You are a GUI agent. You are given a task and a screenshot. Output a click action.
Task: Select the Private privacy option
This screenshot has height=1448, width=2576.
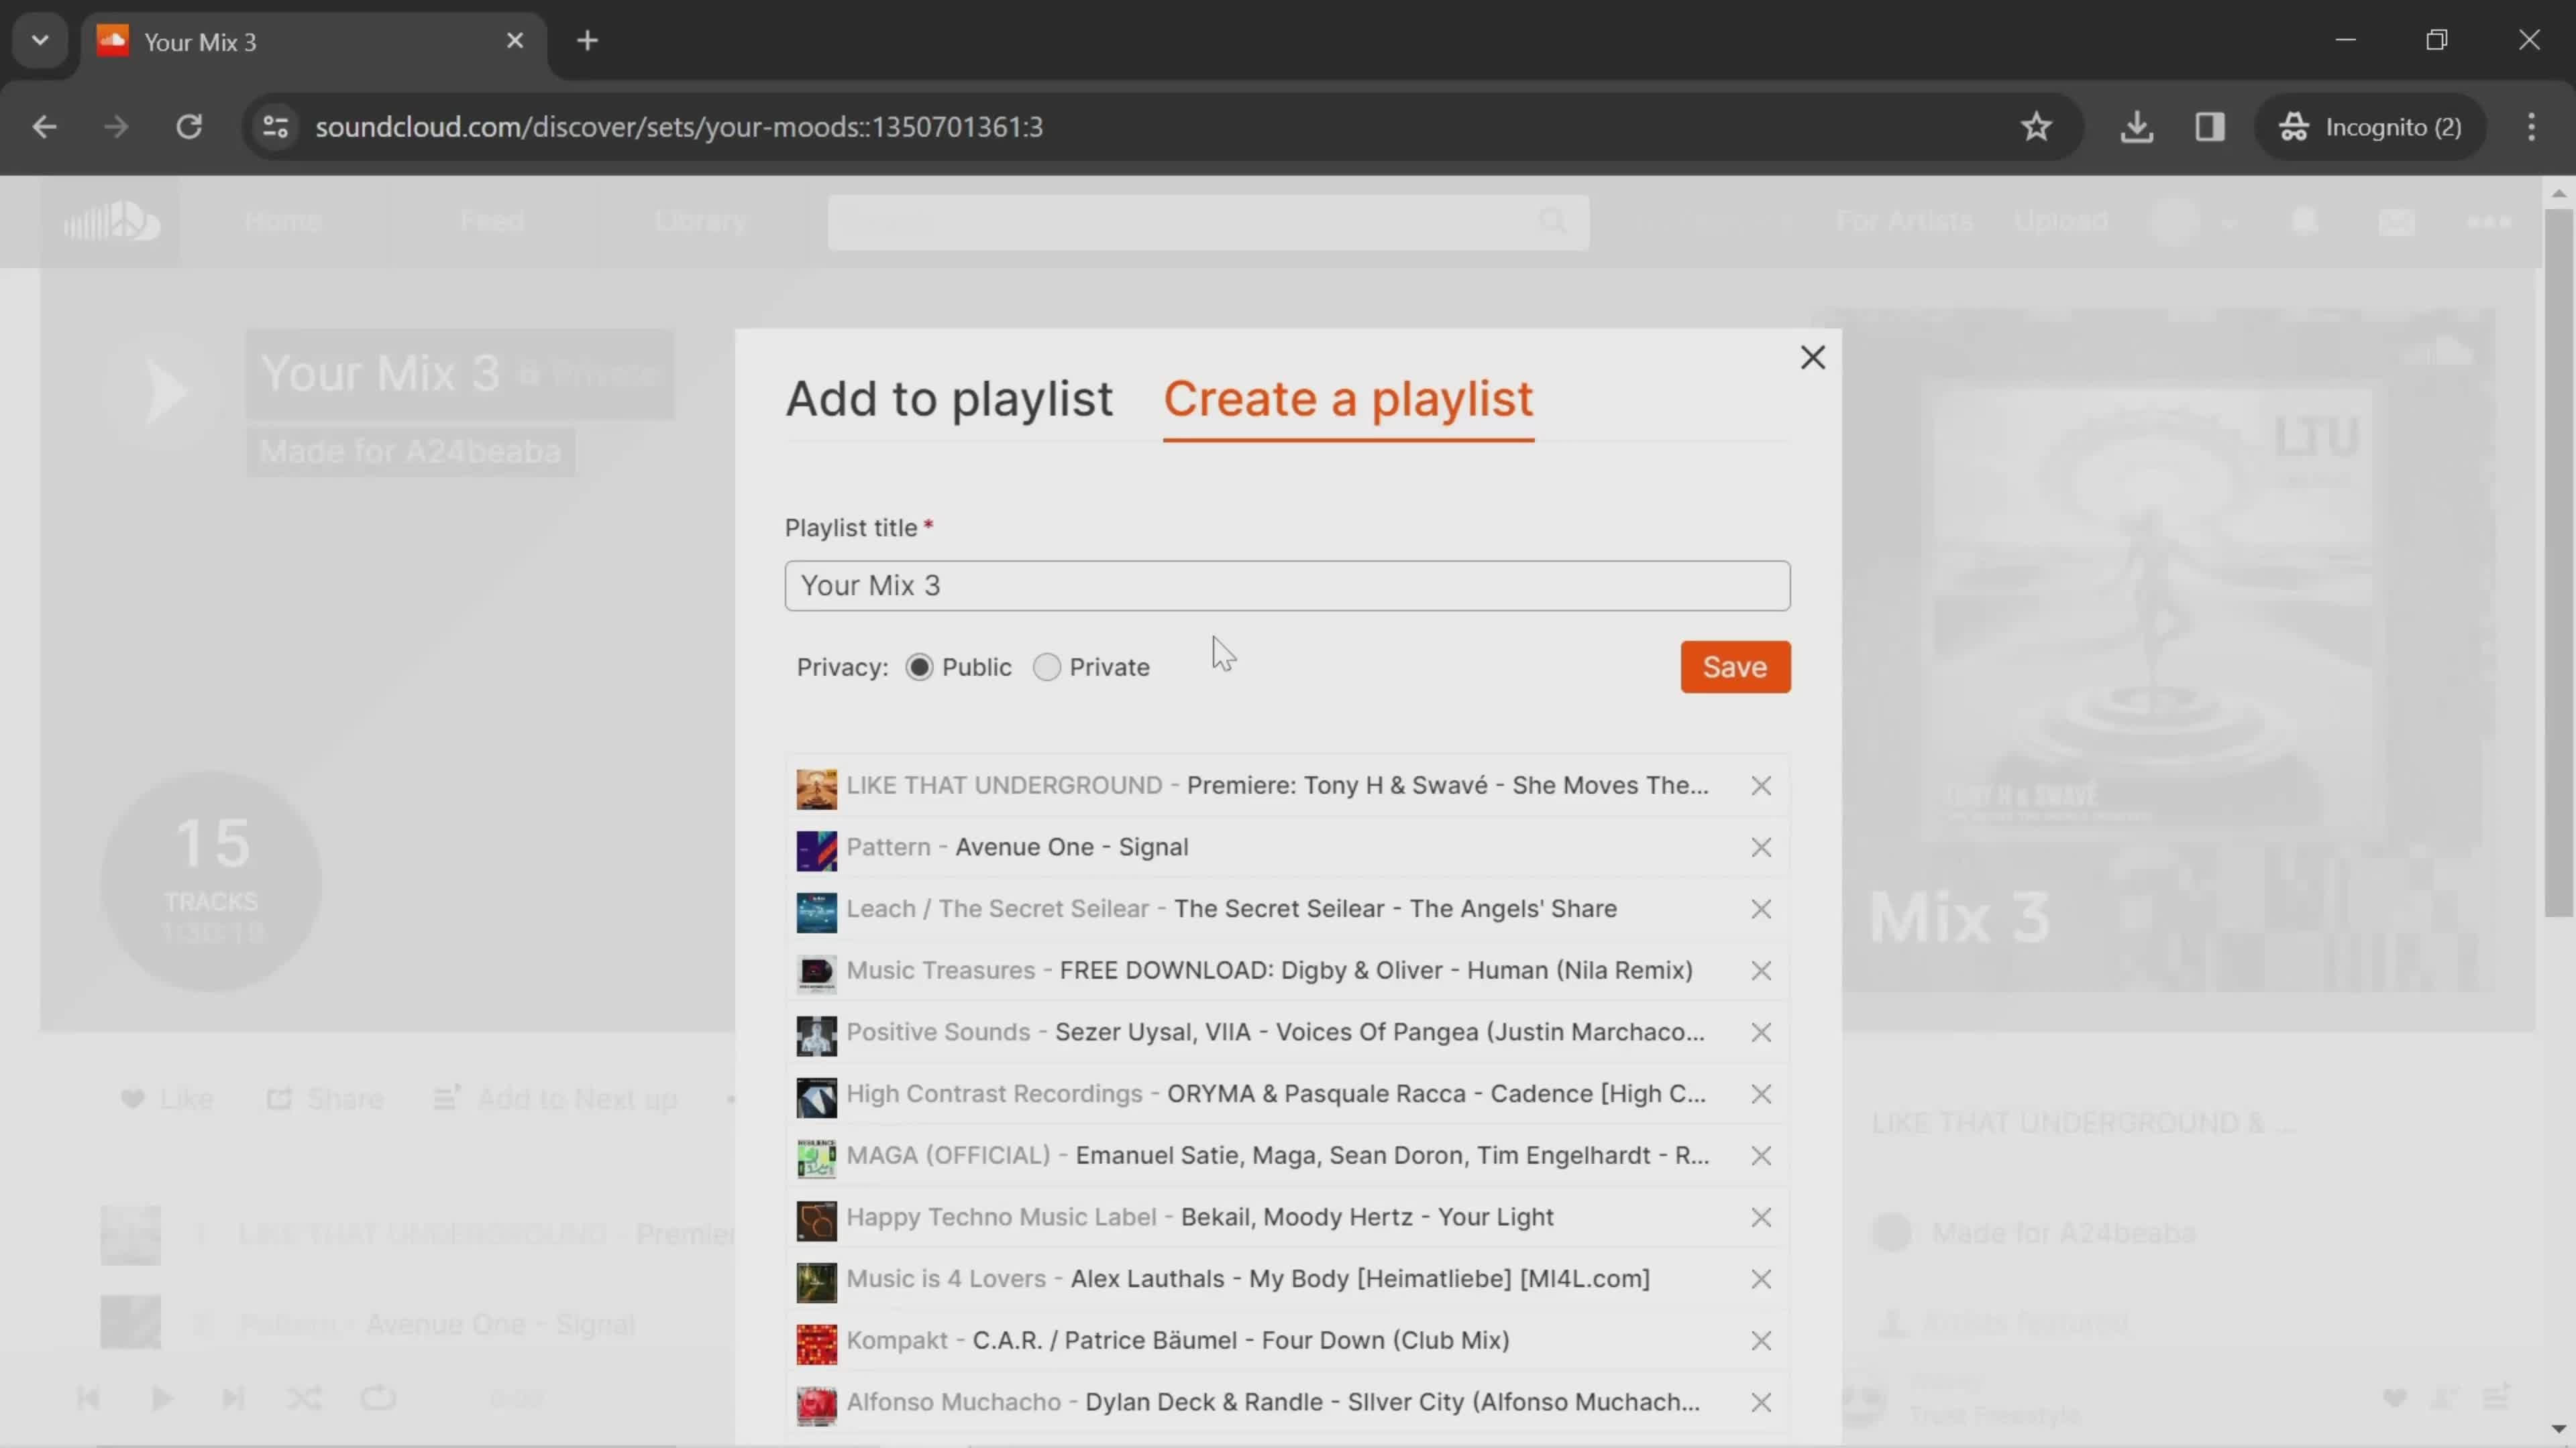(1046, 666)
